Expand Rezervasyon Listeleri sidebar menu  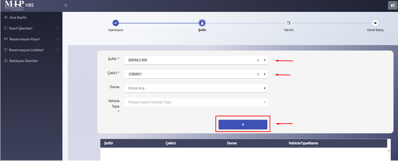click(31, 50)
